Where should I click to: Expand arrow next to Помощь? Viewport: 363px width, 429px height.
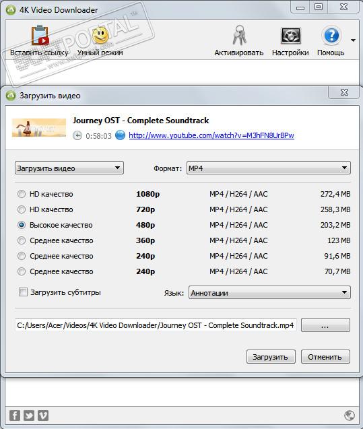click(x=353, y=40)
